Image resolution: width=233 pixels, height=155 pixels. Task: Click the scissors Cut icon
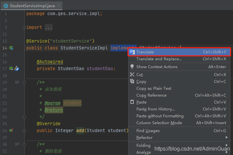(x=132, y=74)
